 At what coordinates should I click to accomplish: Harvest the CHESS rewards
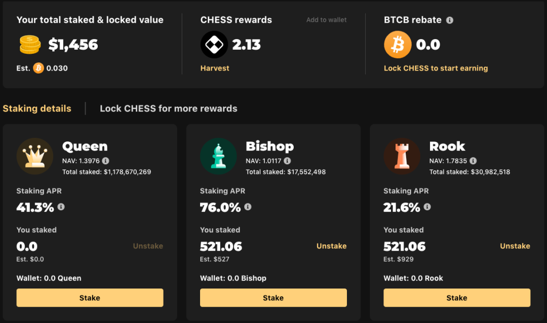[215, 68]
